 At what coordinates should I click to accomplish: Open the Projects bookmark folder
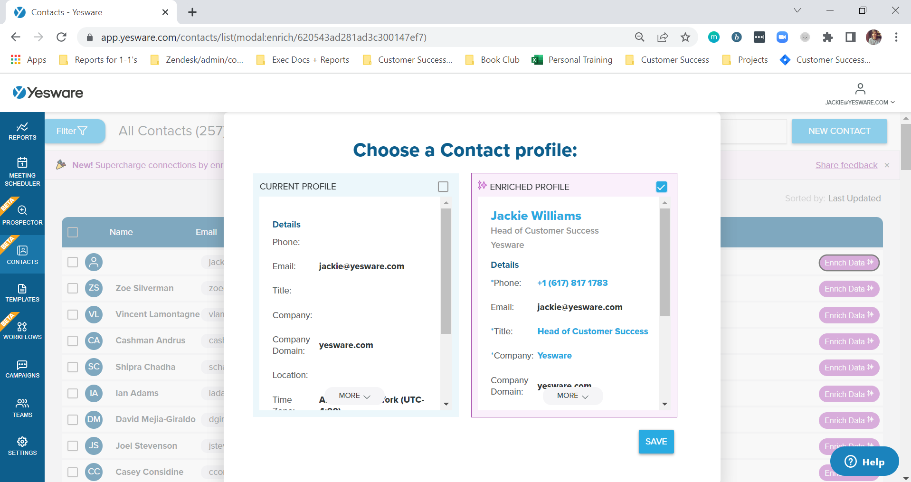(x=745, y=60)
